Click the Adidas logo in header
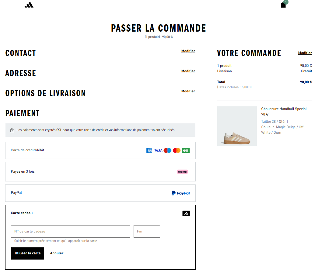Image resolution: width=325 pixels, height=272 pixels. (29, 5)
